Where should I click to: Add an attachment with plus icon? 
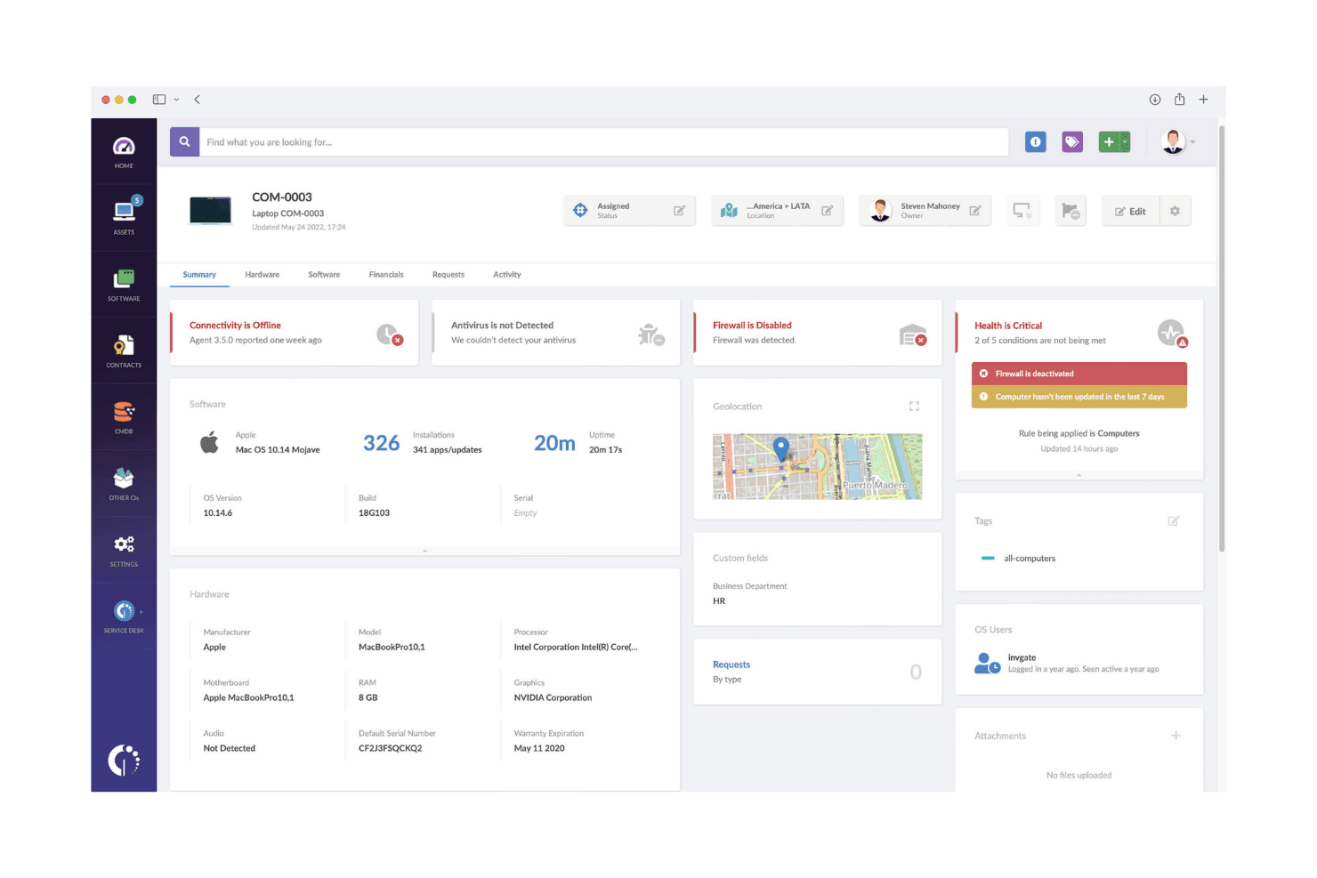coord(1176,736)
